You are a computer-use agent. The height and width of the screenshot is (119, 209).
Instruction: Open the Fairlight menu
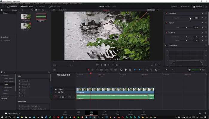65,4
